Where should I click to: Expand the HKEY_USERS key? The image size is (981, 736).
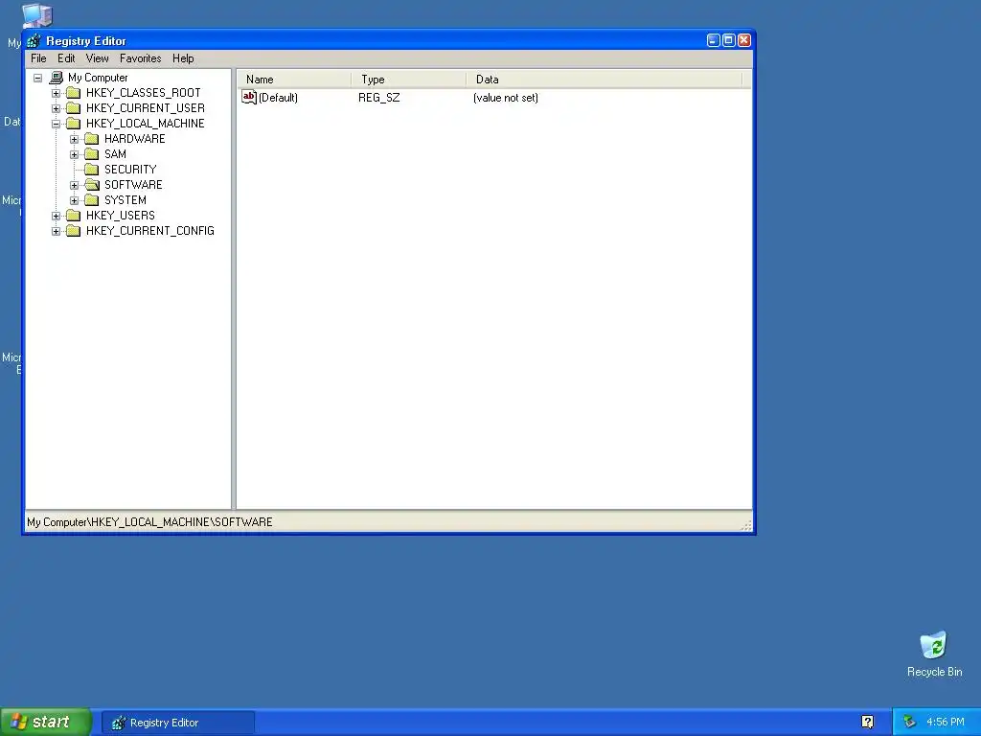tap(57, 216)
